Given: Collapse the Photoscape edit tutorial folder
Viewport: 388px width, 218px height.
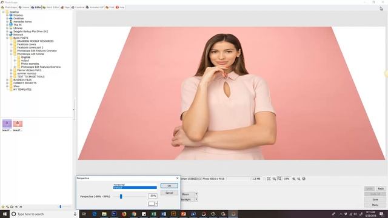Looking at the screenshot, I should [x=11, y=54].
